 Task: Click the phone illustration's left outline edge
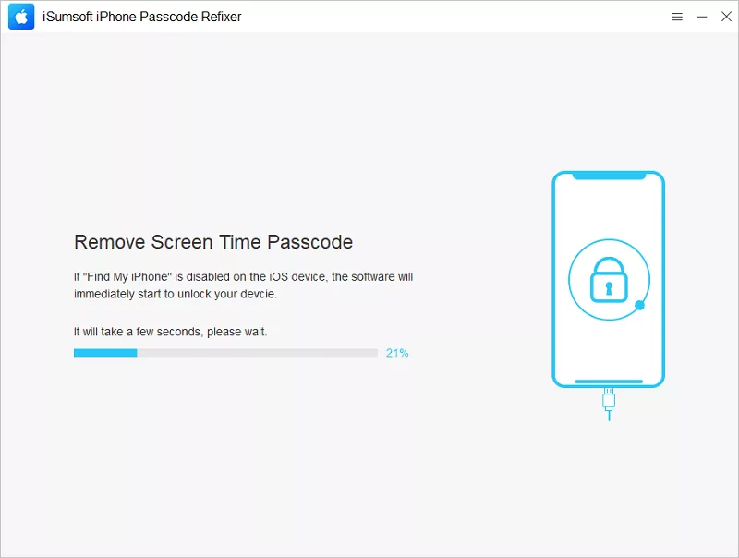pos(553,279)
